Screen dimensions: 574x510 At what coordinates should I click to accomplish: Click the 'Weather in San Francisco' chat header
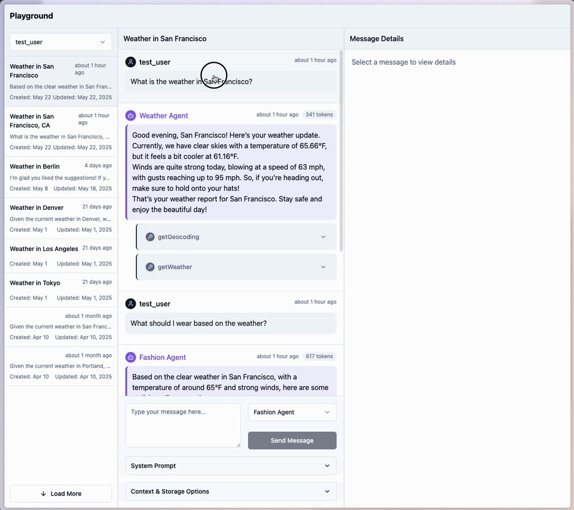(x=165, y=39)
